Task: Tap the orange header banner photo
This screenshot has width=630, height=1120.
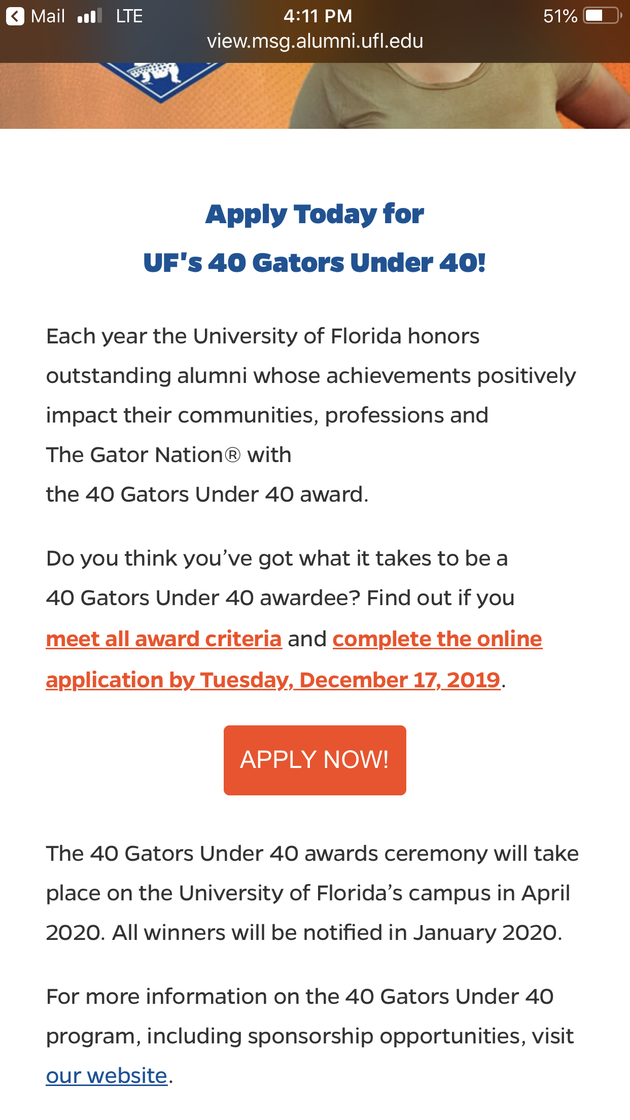Action: [x=315, y=95]
